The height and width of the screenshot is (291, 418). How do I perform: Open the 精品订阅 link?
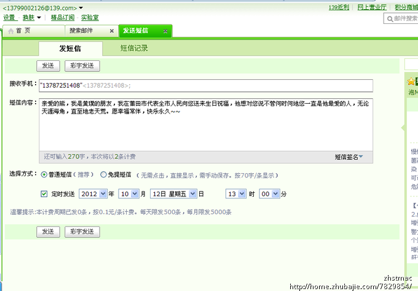pyautogui.click(x=63, y=18)
